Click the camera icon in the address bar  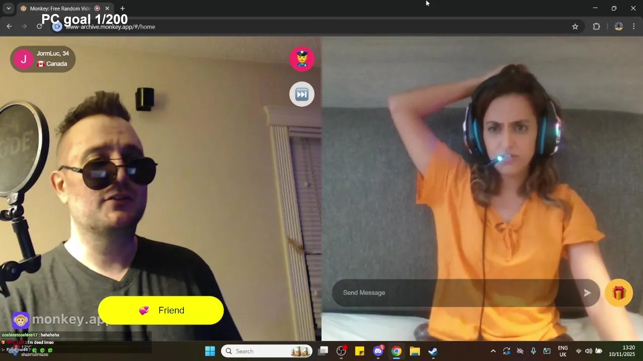[x=57, y=27]
